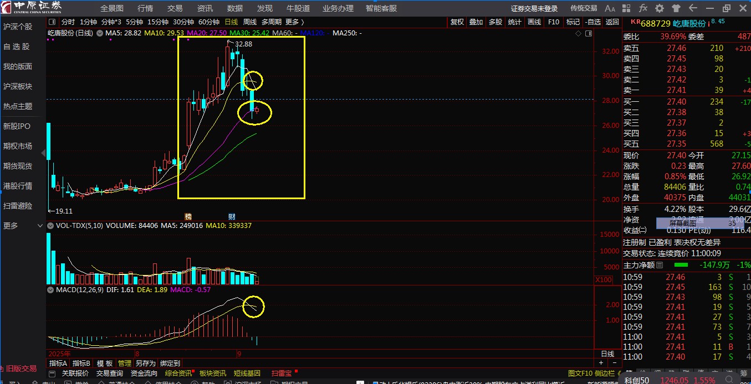This screenshot has height=384, width=751.
Task: Click the 画线 button
Action: (x=534, y=22)
